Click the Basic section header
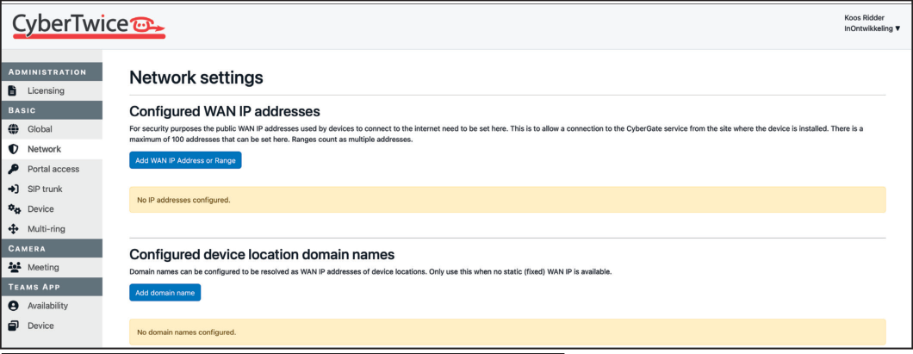Screen dimensions: 913x354 [x=52, y=110]
